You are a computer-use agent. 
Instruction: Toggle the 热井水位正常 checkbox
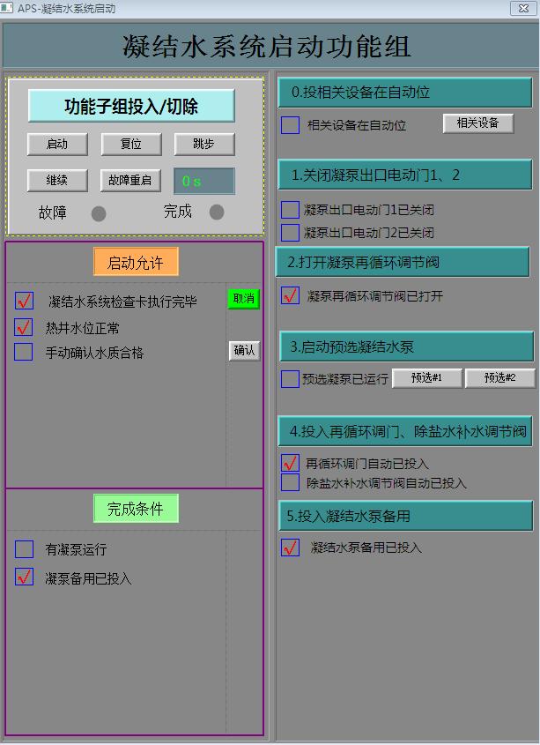click(24, 328)
